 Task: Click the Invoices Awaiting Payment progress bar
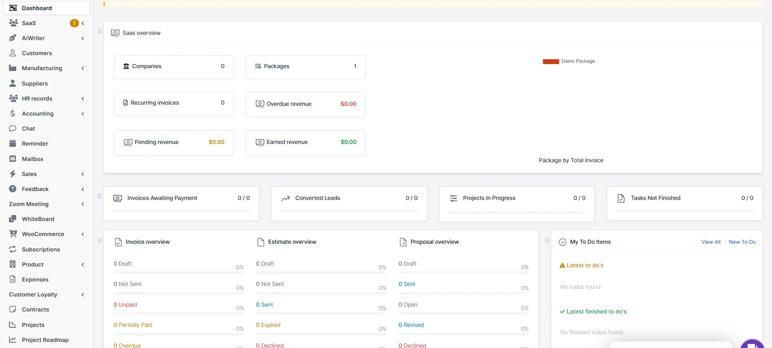pyautogui.click(x=181, y=211)
